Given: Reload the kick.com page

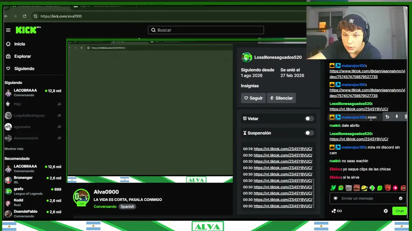Looking at the screenshot, I should tap(24, 16).
